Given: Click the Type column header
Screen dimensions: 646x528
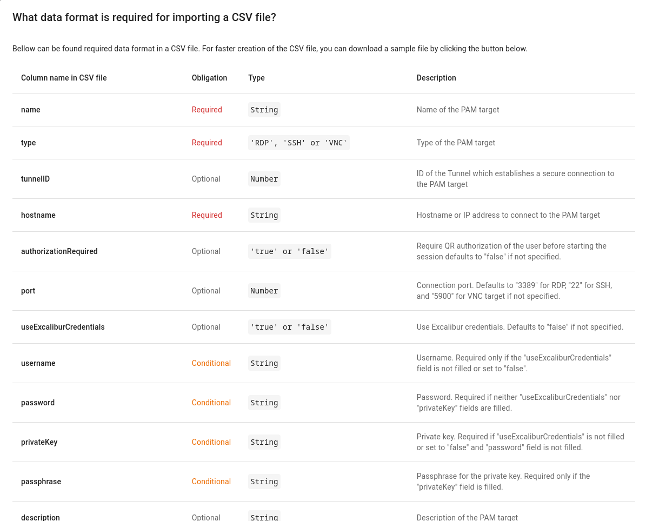Looking at the screenshot, I should pos(256,78).
